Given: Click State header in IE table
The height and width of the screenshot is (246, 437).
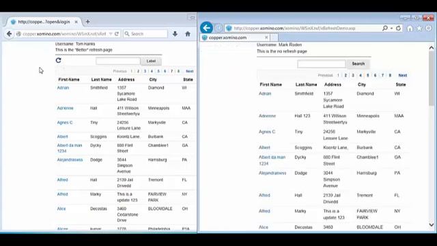Looking at the screenshot, I should tap(401, 85).
